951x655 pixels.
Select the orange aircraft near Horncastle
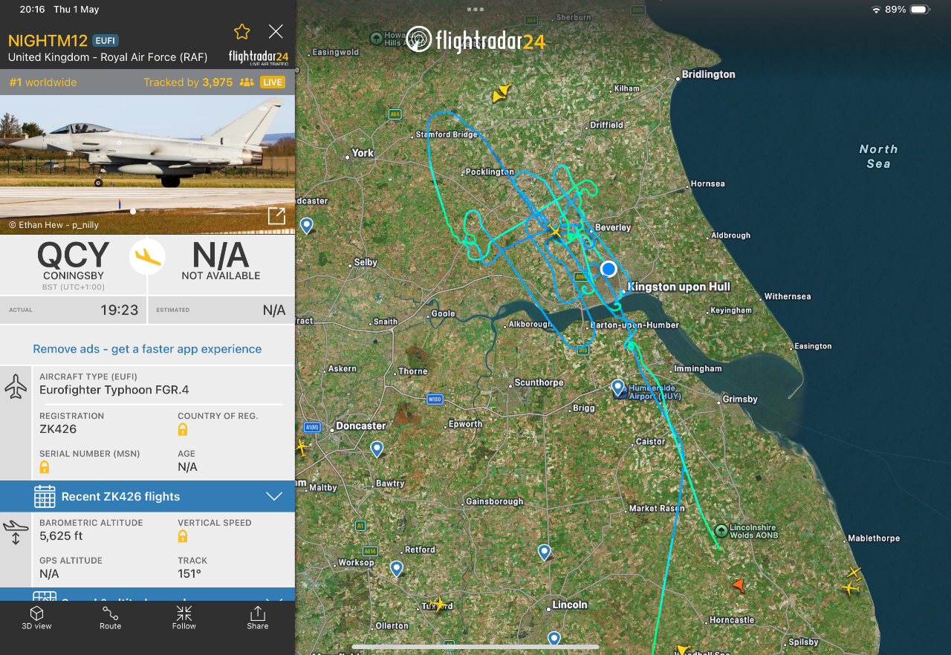point(738,585)
